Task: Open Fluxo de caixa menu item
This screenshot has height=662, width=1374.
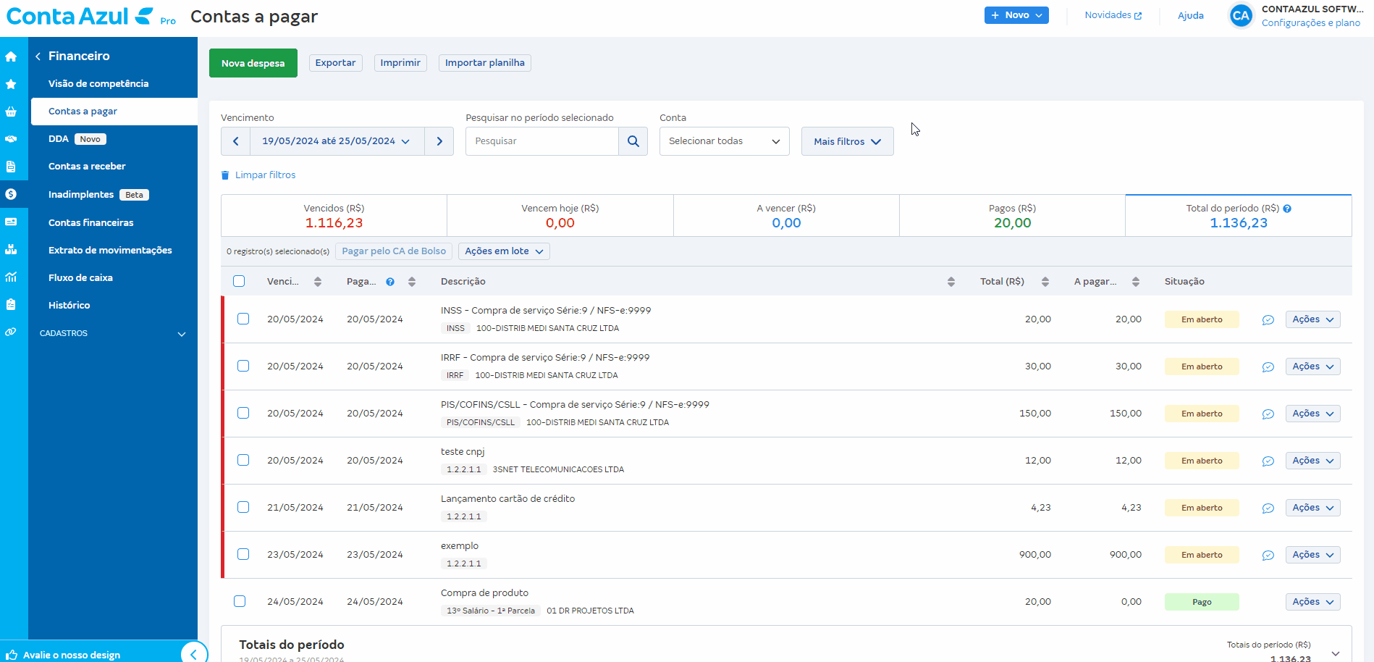Action: click(80, 278)
